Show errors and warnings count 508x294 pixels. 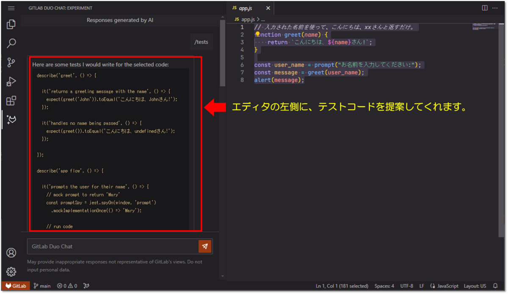(x=67, y=286)
